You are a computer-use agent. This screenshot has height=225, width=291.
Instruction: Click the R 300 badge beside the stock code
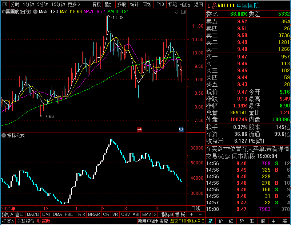tap(215, 6)
